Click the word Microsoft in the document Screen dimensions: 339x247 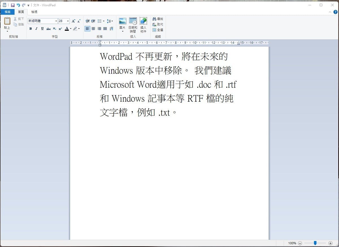click(117, 84)
